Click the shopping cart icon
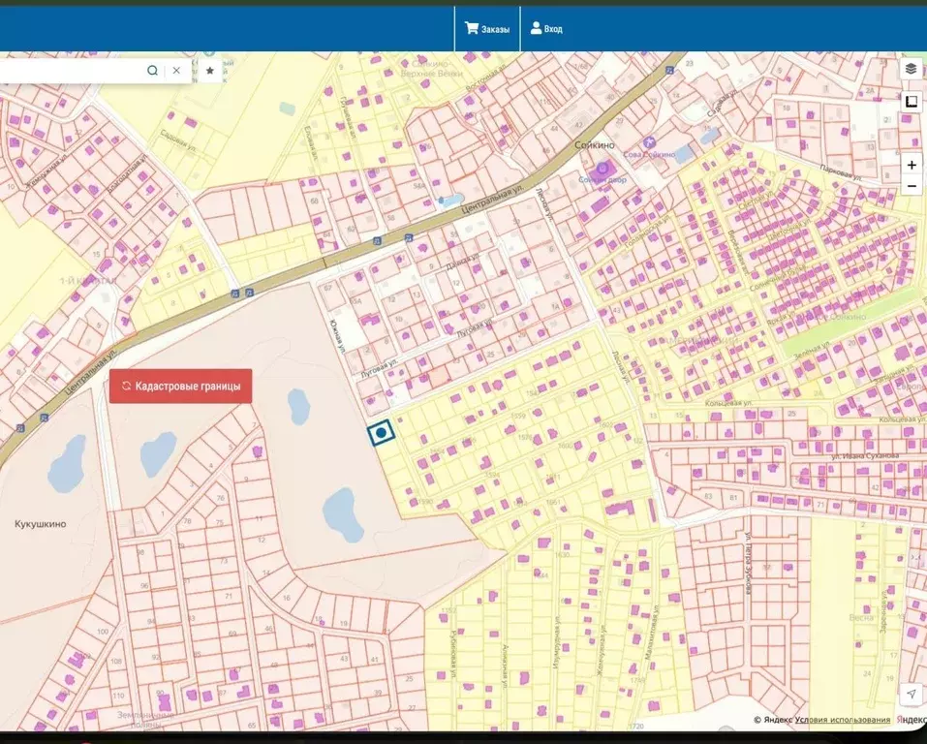927x744 pixels. [x=471, y=28]
